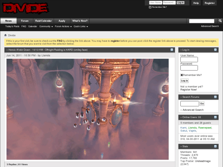Collapse the Heroic Al'akir Down news block
The width and height of the screenshot is (223, 167).
[x=172, y=50]
